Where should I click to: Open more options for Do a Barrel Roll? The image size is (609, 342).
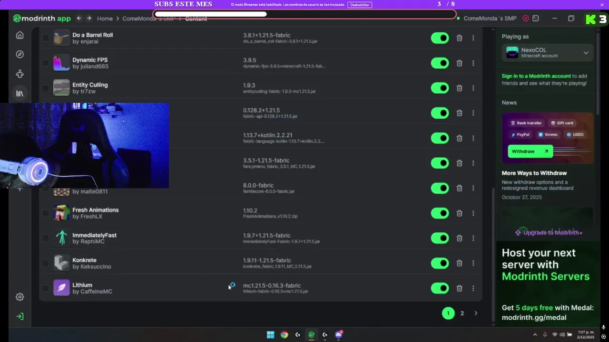click(x=473, y=38)
